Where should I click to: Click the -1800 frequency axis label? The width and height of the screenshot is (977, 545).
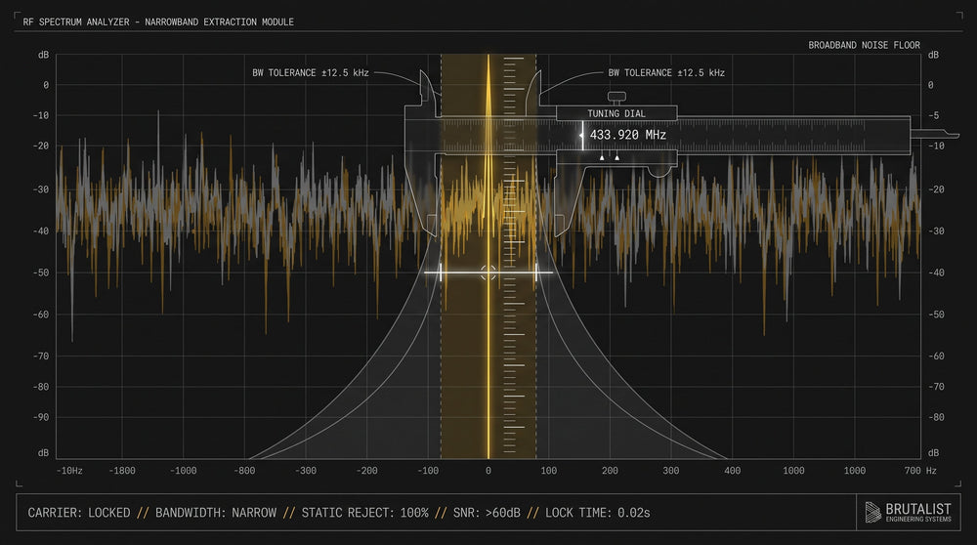tap(121, 471)
